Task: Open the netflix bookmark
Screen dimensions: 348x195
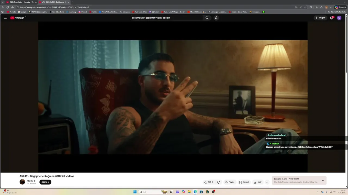Action: pos(93,12)
